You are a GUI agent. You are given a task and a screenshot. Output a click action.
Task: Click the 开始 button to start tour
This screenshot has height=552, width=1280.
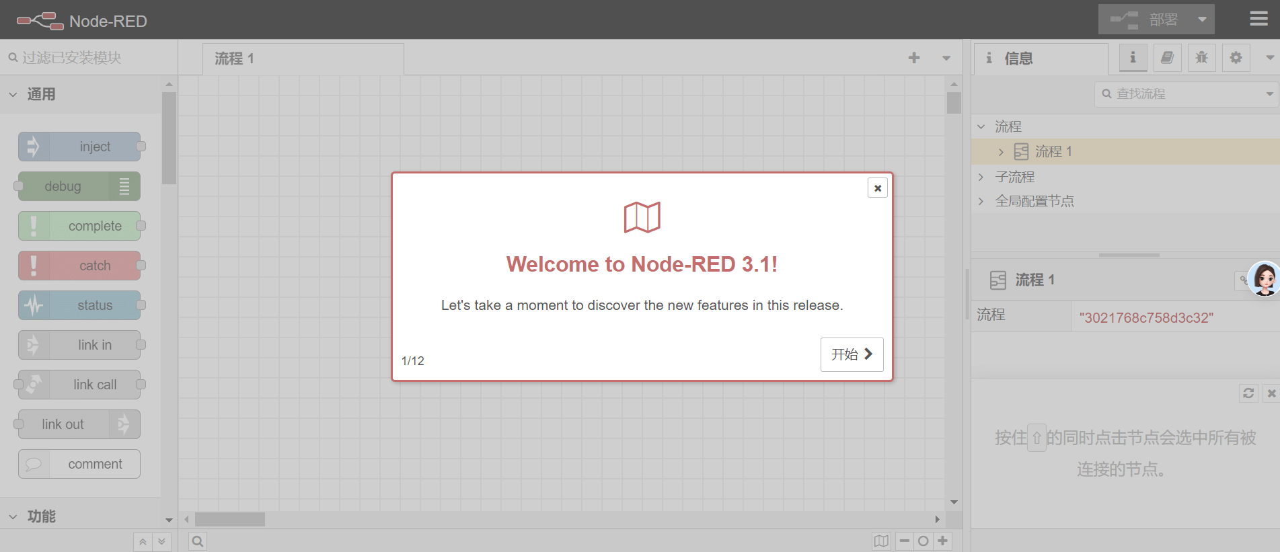point(852,354)
